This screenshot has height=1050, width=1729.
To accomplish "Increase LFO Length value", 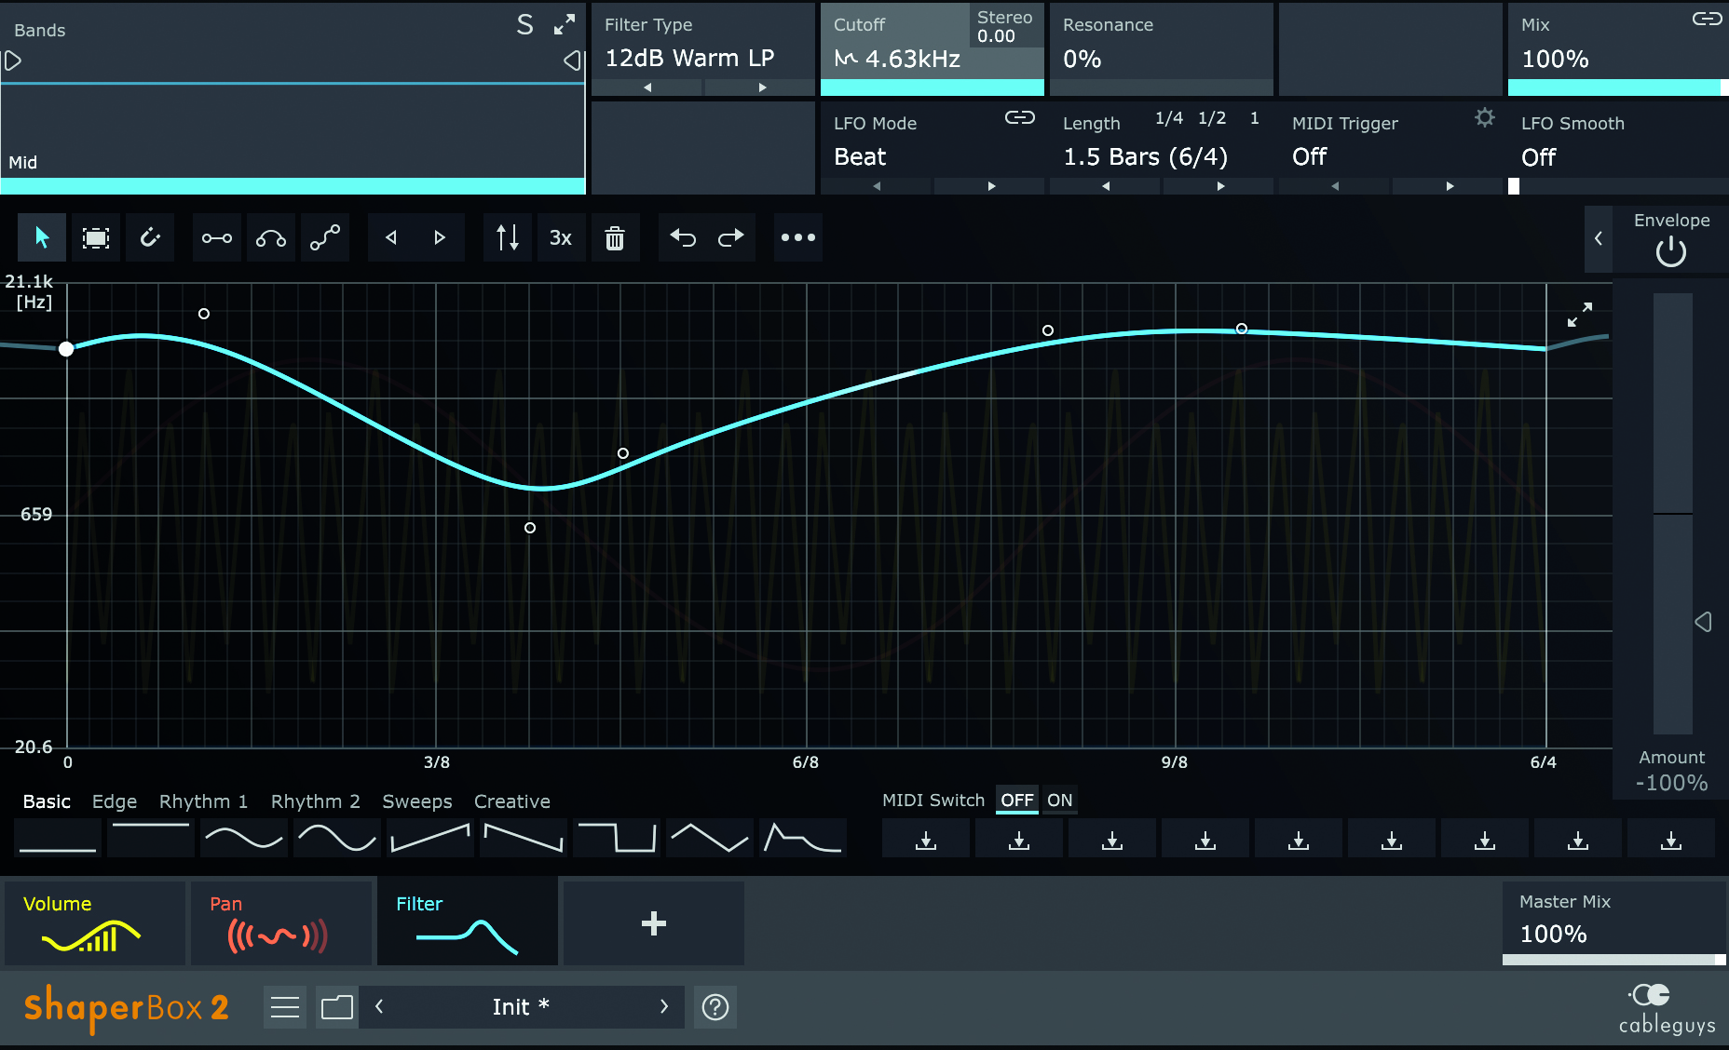I will [1220, 186].
